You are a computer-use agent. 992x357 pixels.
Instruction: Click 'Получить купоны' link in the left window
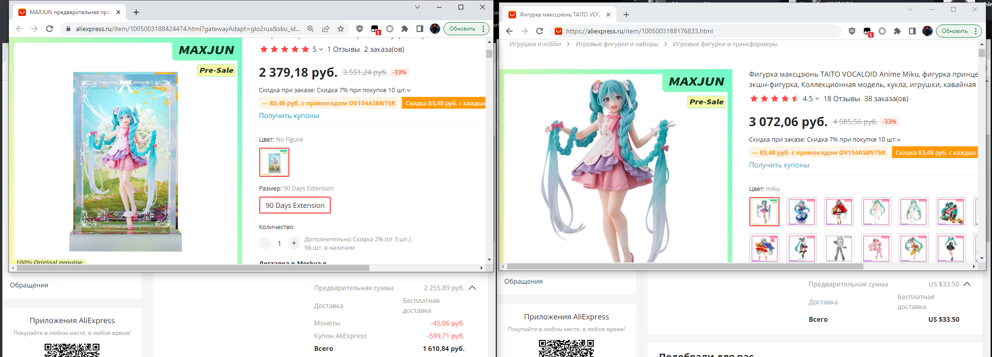point(289,116)
